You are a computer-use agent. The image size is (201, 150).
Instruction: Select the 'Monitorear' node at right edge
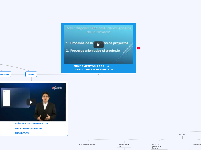coord(197,144)
